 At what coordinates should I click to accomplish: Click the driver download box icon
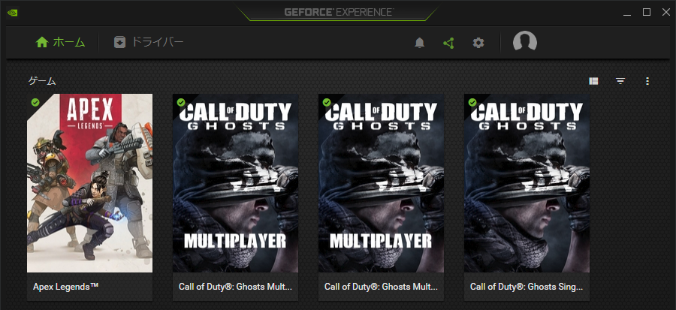point(119,42)
